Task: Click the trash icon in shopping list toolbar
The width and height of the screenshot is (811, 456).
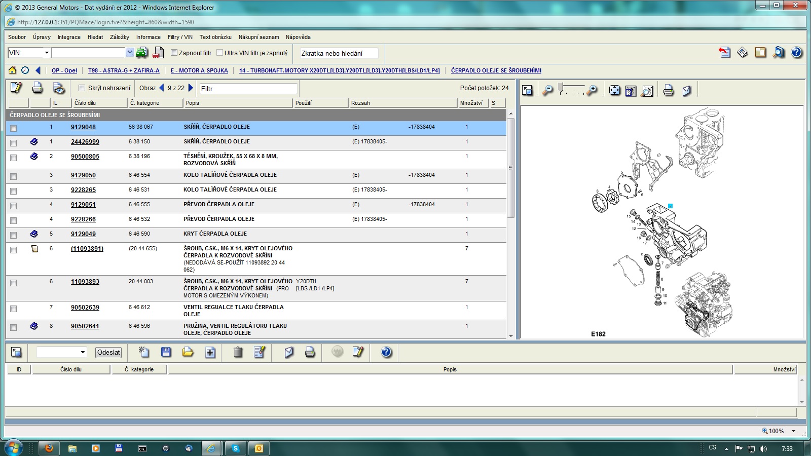Action: (238, 352)
